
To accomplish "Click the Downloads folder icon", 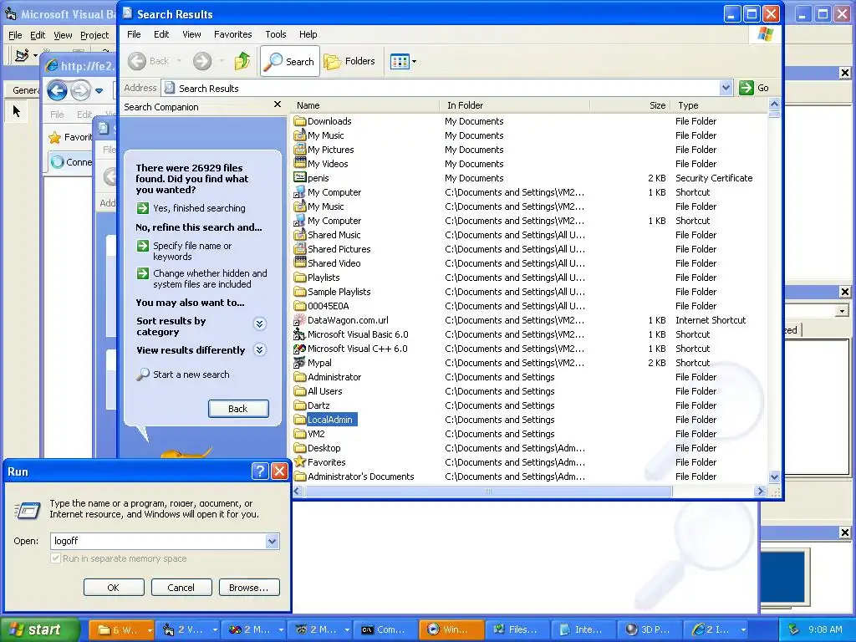I will (300, 120).
